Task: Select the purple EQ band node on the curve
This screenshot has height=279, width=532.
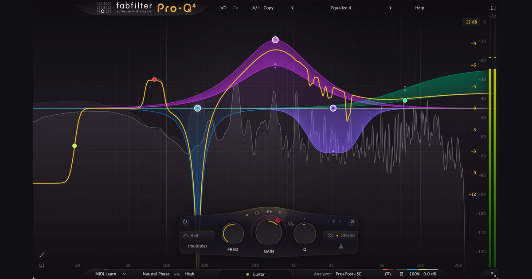Action: [x=333, y=108]
